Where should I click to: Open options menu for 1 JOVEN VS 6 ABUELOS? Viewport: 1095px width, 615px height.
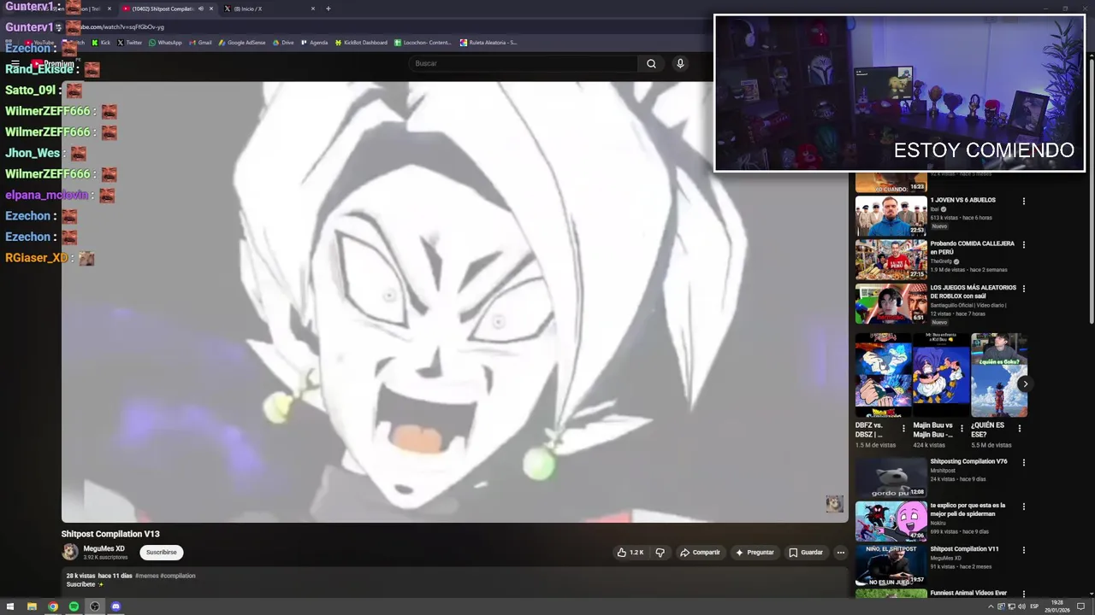[1023, 202]
